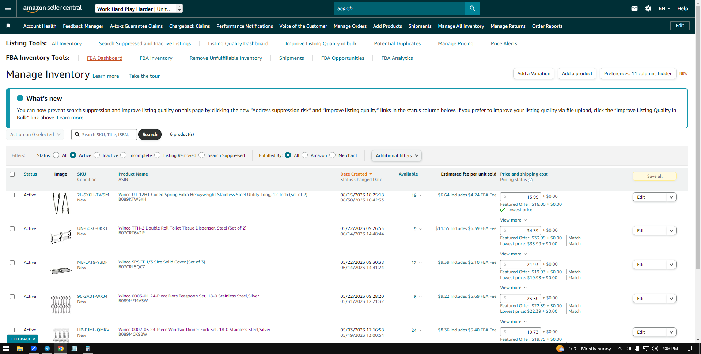Go to Manage Pricing listing tool
Image resolution: width=701 pixels, height=354 pixels.
click(456, 43)
